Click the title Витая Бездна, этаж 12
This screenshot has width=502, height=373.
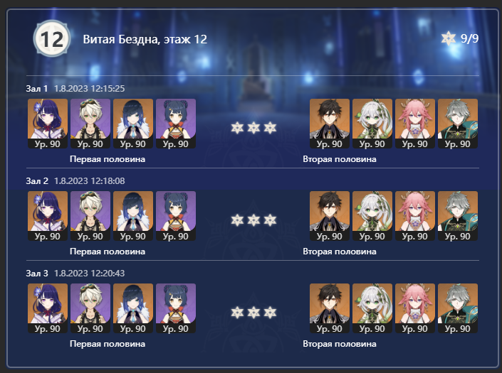click(x=145, y=39)
